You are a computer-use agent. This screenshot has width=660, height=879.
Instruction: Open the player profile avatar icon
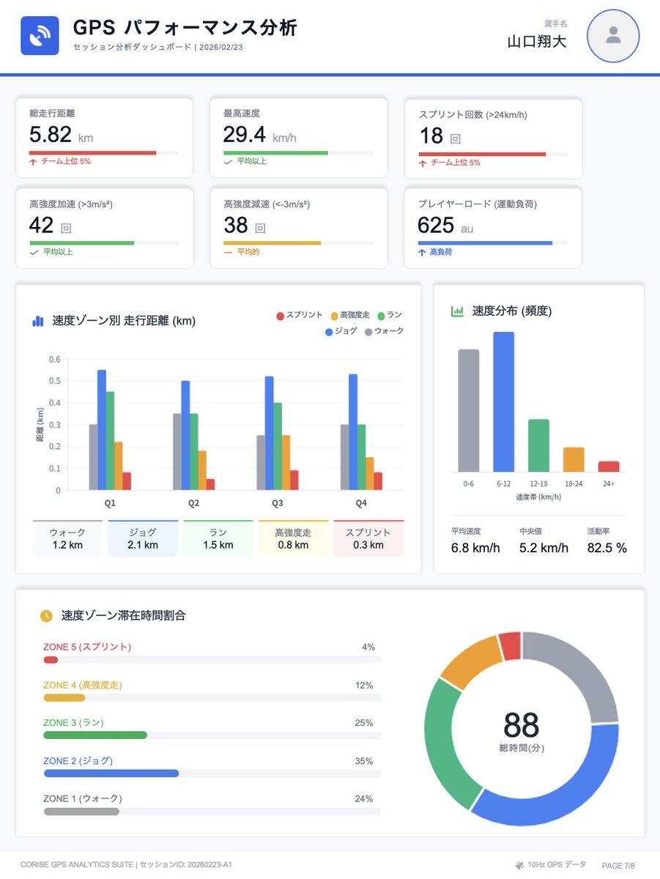[x=612, y=35]
